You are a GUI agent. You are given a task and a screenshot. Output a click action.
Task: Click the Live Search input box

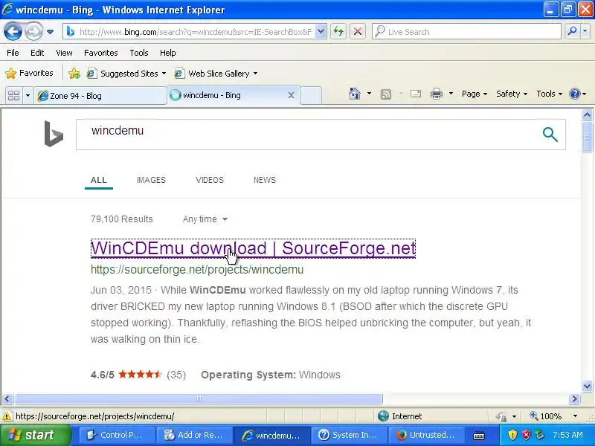(466, 32)
